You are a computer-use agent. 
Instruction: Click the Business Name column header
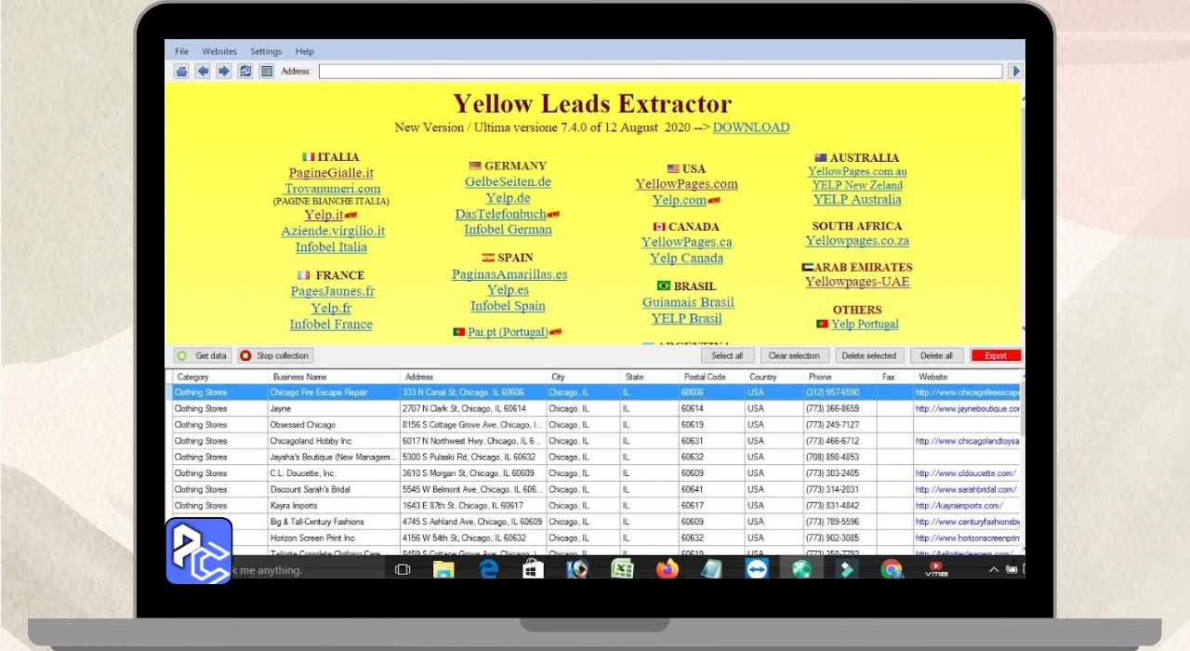coord(334,377)
